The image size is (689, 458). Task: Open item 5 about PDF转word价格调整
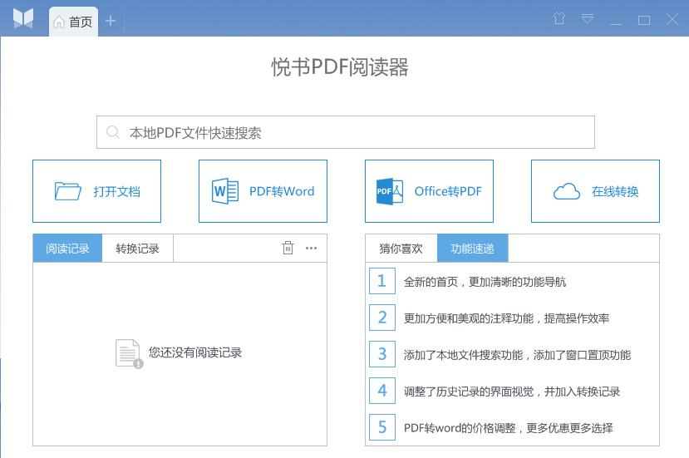508,428
